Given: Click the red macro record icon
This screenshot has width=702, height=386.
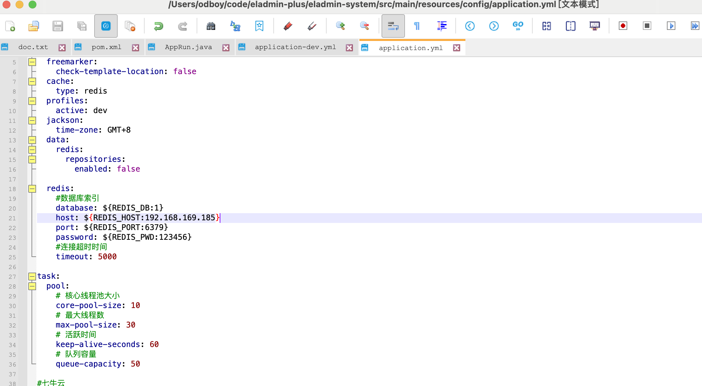Looking at the screenshot, I should (623, 26).
